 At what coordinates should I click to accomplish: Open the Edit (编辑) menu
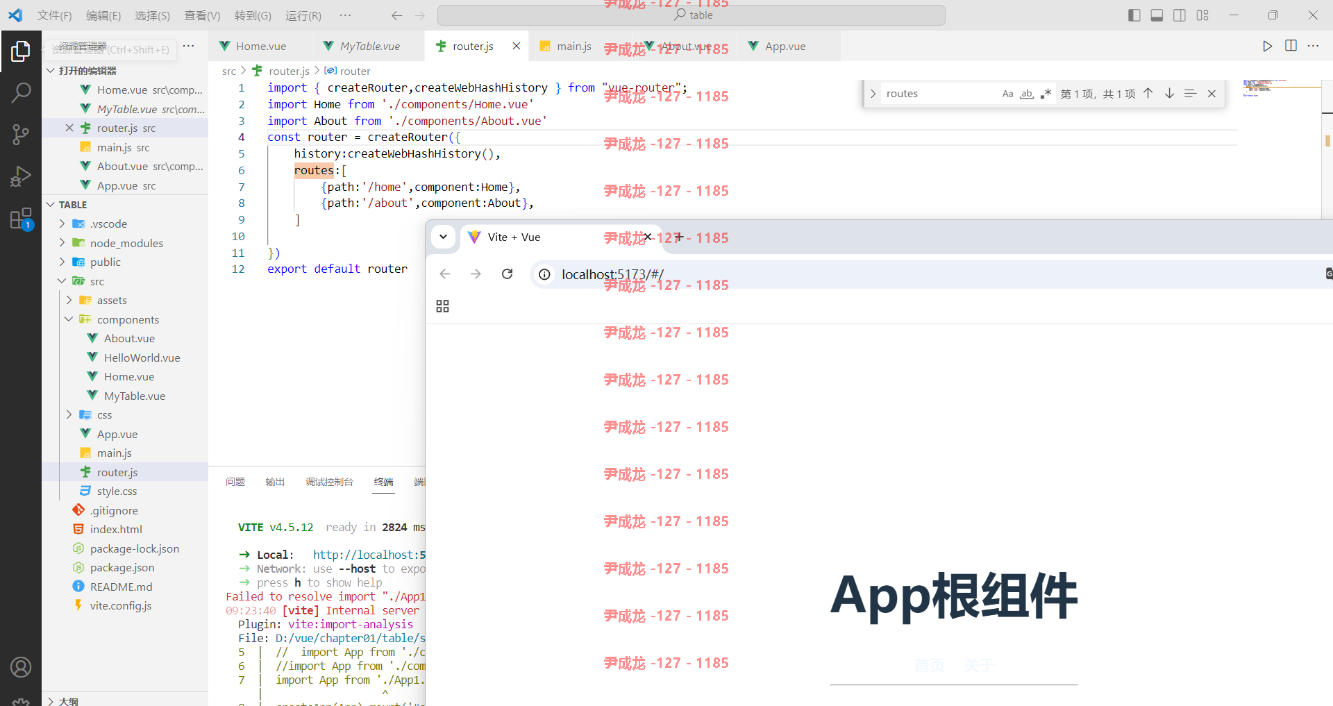click(x=103, y=15)
